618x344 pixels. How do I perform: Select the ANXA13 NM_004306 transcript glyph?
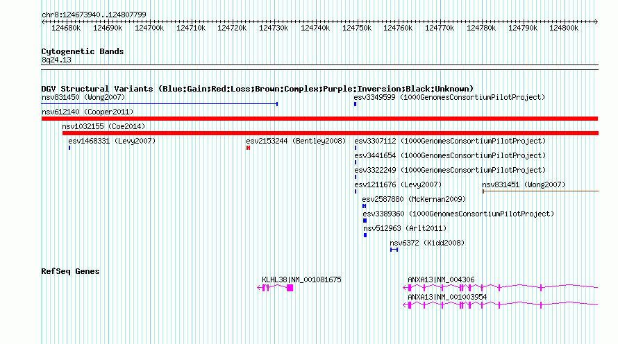(501, 288)
